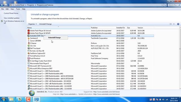
Task: Sort by the Installed On column header
Action: (x=121, y=28)
